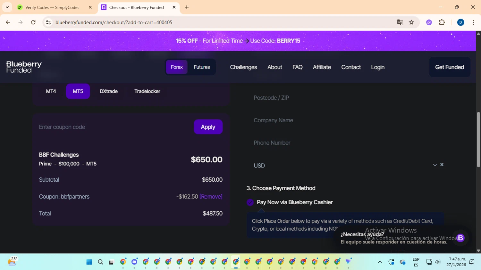Screen dimensions: 481x270
Task: Open Task View on taskbar
Action: (111, 262)
